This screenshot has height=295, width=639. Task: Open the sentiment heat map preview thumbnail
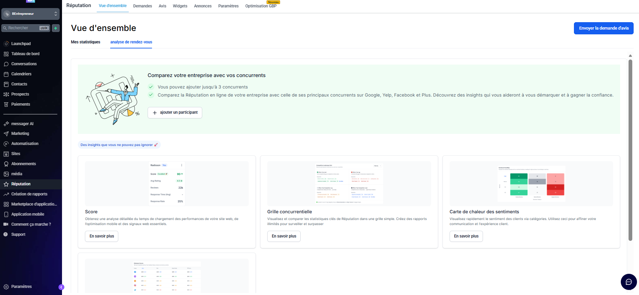(x=531, y=184)
